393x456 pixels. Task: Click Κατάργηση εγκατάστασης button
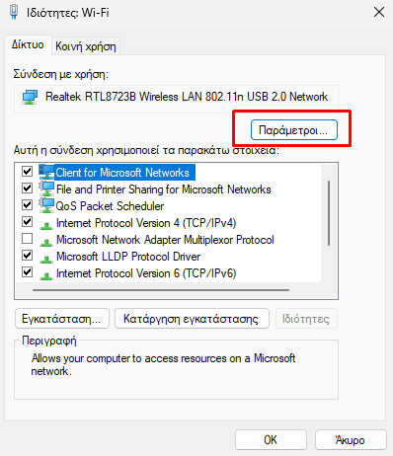pos(192,319)
